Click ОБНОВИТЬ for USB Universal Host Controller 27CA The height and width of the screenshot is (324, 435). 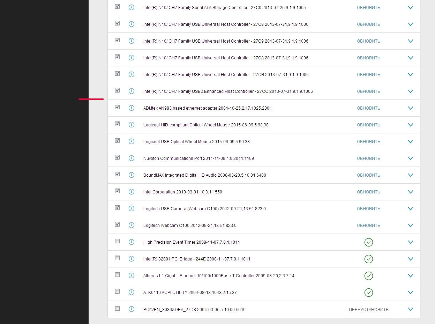point(368,58)
